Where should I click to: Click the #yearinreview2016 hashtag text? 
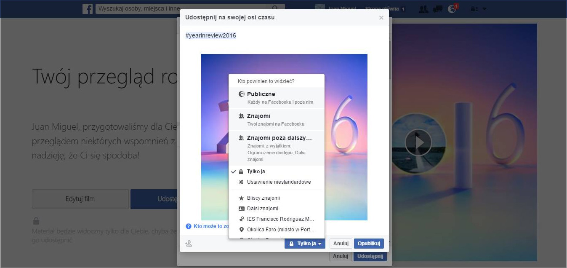[210, 35]
